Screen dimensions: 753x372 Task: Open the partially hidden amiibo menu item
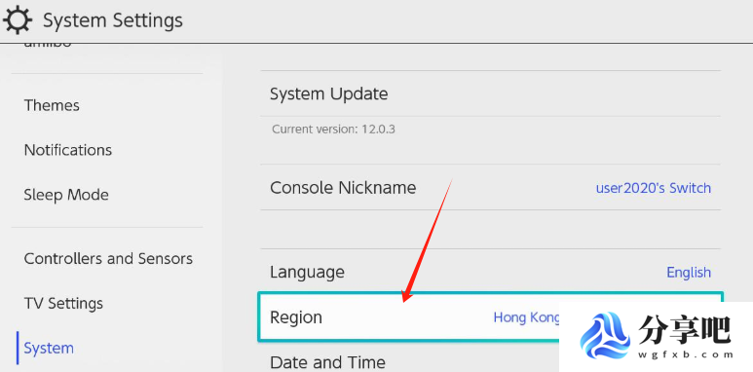(48, 45)
